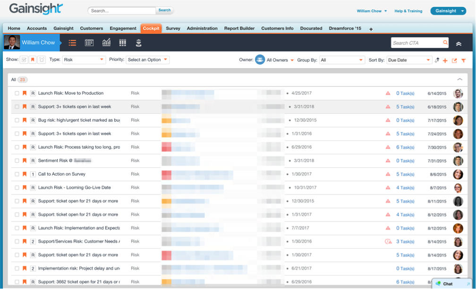This screenshot has height=289, width=476.
Task: Open the calendar view icon
Action: [x=89, y=43]
